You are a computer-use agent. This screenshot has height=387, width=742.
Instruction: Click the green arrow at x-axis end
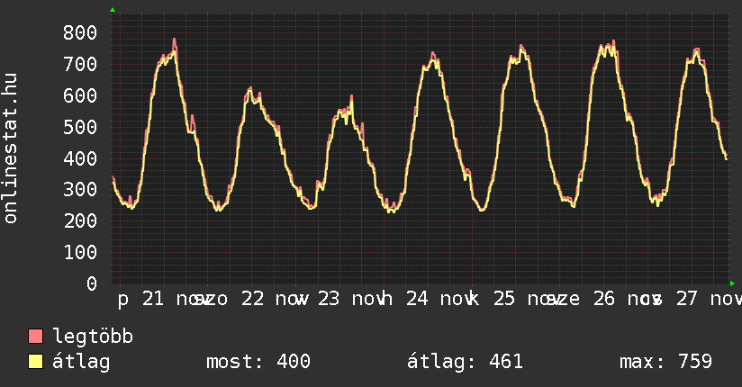732,283
